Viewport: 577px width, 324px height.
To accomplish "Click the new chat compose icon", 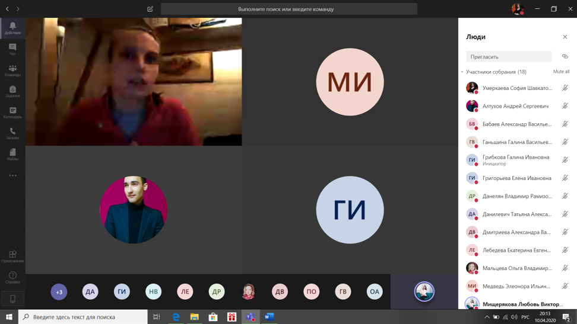I will [x=150, y=9].
